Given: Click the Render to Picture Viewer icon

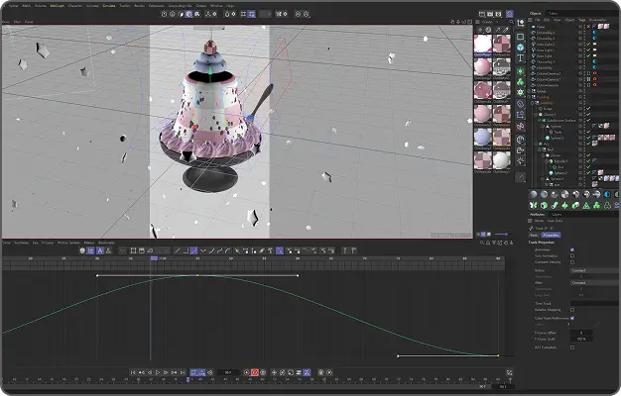Looking at the screenshot, I should (x=490, y=14).
